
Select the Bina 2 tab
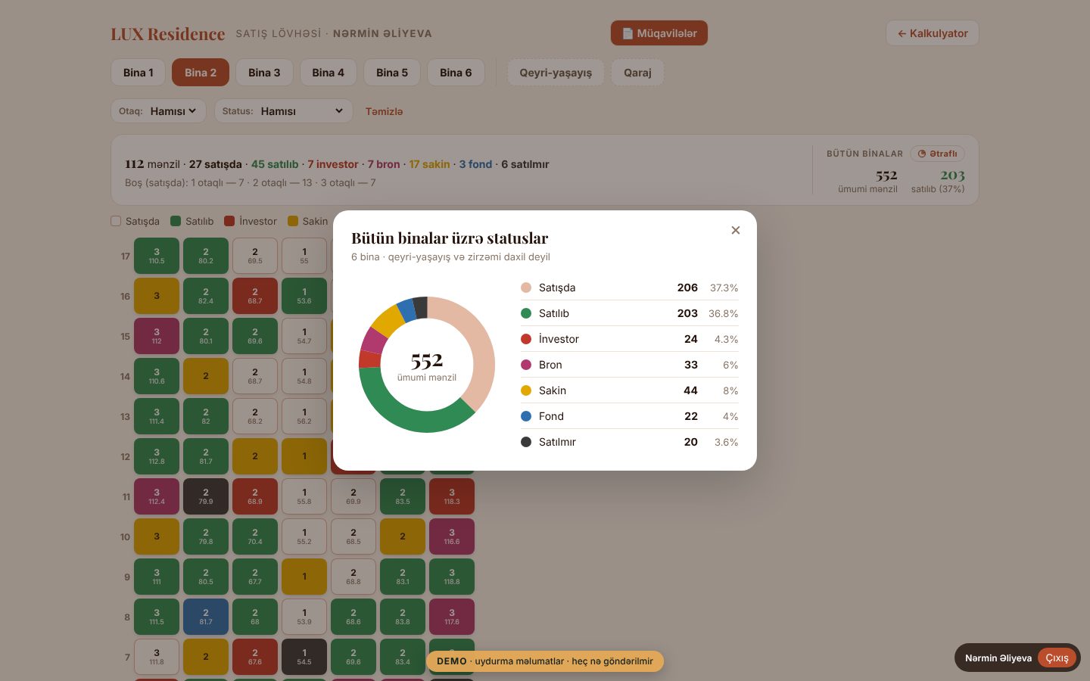[x=201, y=73]
